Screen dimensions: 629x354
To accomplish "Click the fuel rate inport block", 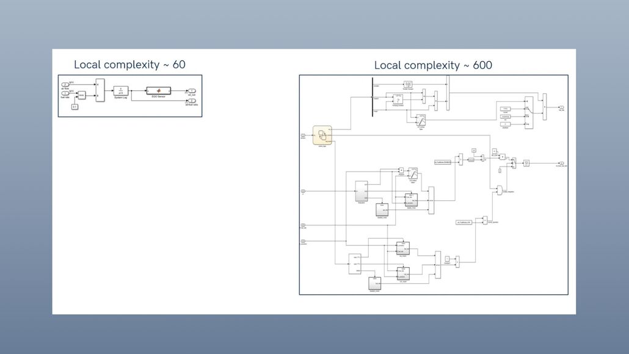I will pos(64,94).
